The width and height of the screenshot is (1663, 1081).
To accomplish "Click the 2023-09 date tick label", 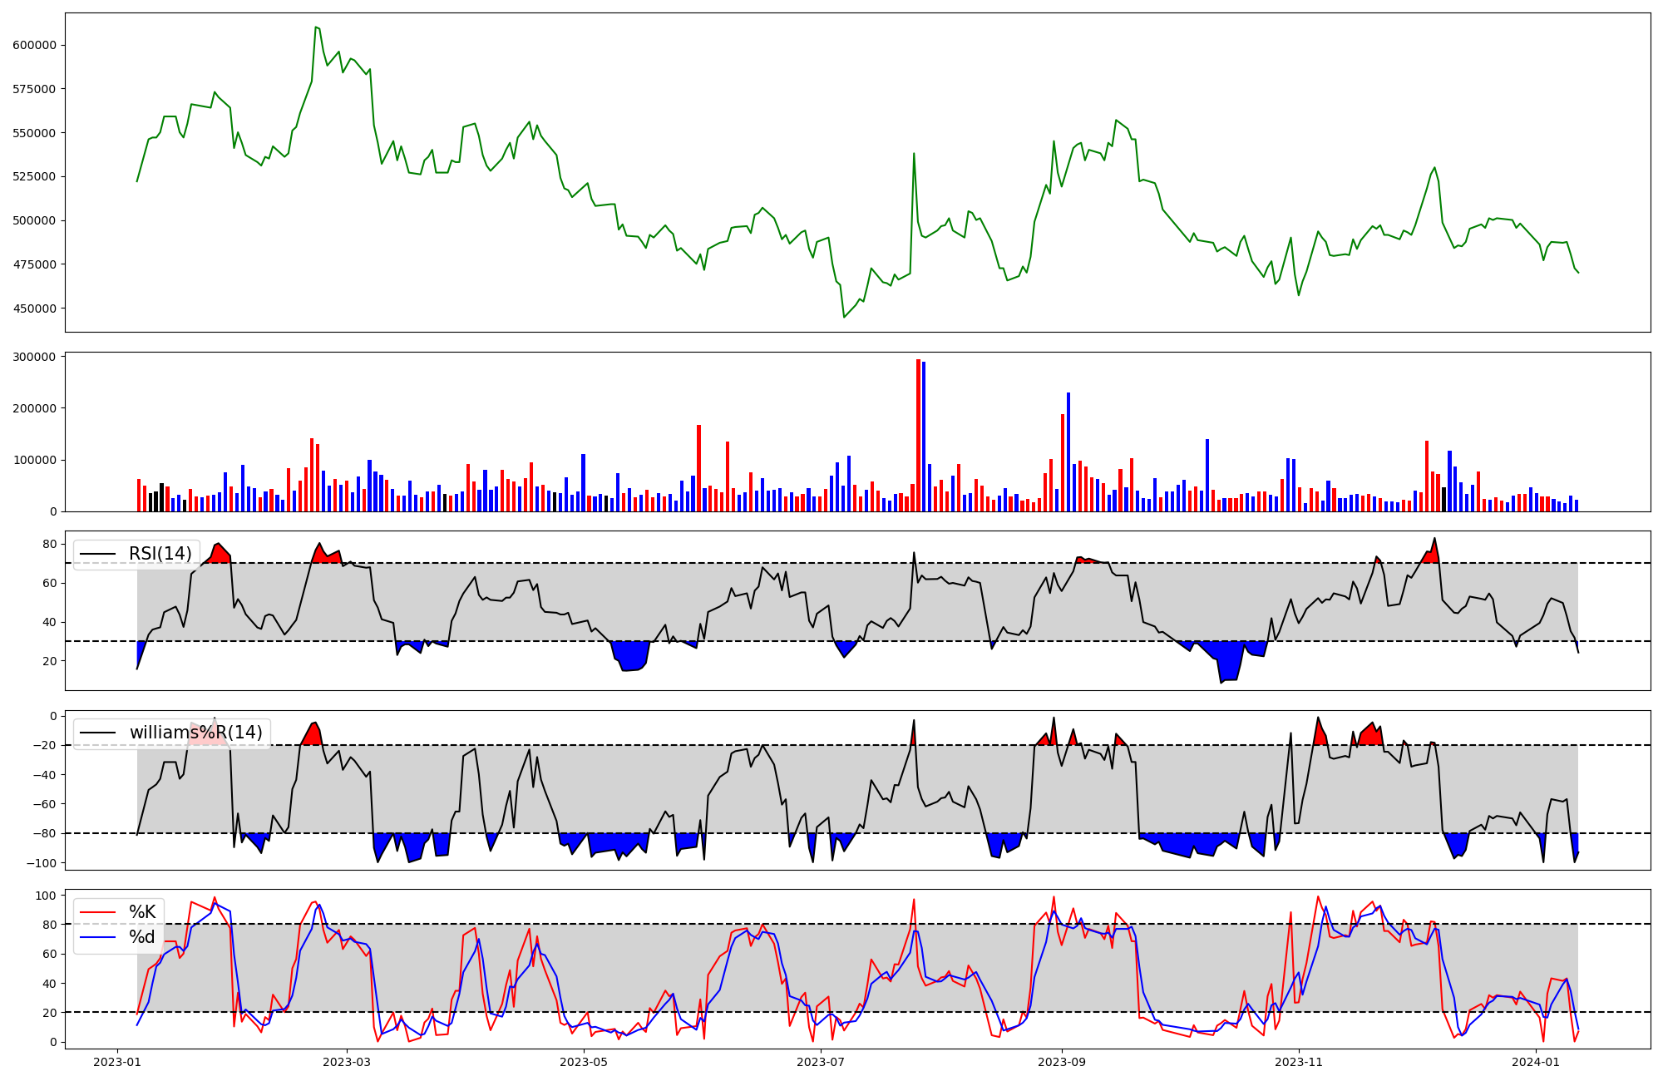I will point(1061,1062).
